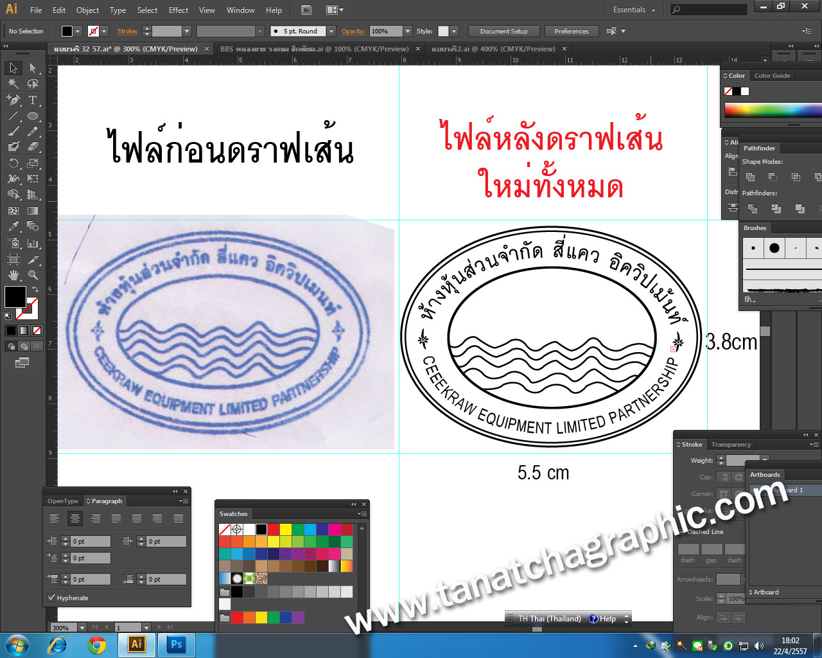Open the Window menu
Screen dimensions: 822x658
[x=241, y=10]
